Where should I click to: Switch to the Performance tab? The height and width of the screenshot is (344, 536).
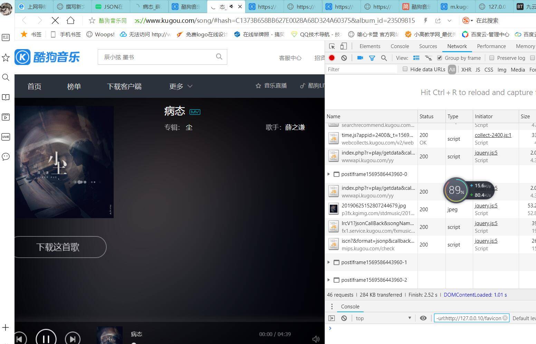pos(491,46)
